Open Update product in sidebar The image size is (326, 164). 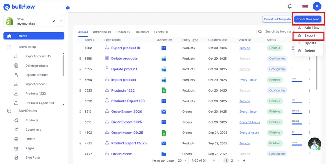(36, 75)
